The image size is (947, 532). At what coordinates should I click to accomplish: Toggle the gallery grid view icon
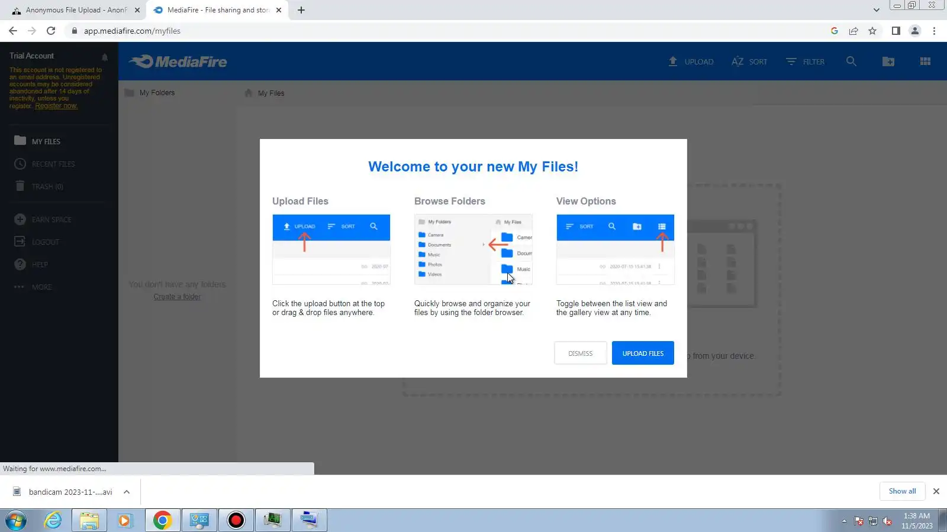coord(925,61)
